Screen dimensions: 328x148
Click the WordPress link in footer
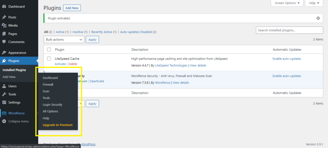coord(88,144)
